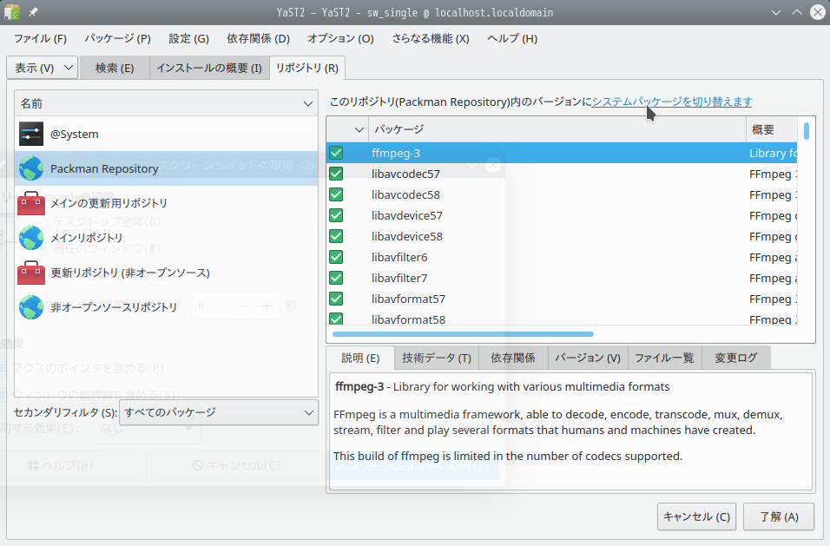Viewport: 830px width, 546px height.
Task: Select the libavformat58 package name
Action: click(x=409, y=319)
